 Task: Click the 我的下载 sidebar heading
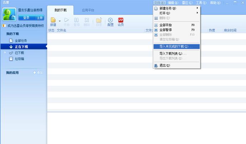(12, 34)
